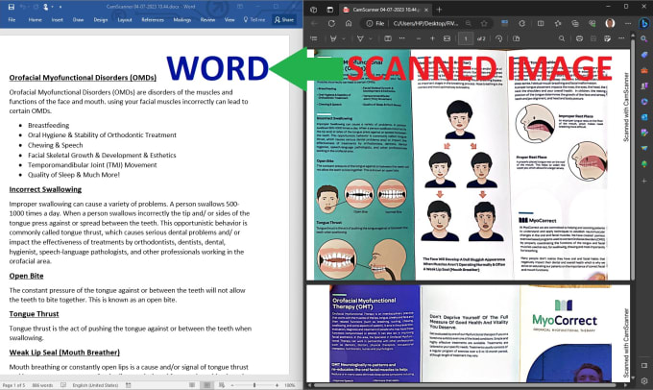Click English (United States) language indicator
This screenshot has width=653, height=390.
95,385
